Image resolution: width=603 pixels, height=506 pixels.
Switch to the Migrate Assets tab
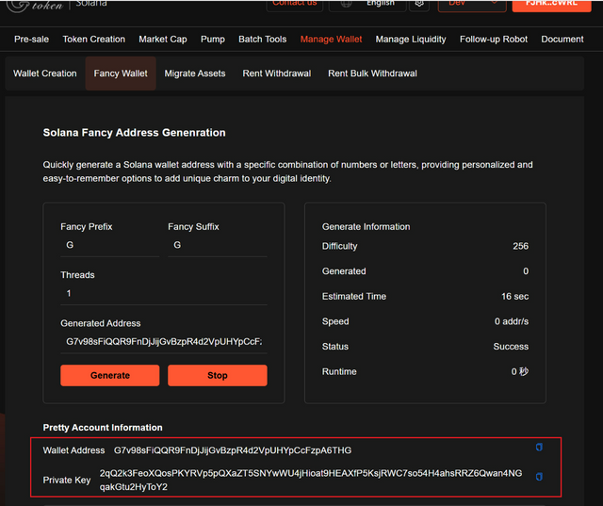195,73
